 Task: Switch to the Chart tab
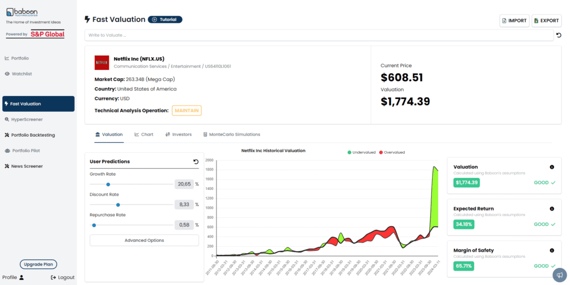(144, 134)
